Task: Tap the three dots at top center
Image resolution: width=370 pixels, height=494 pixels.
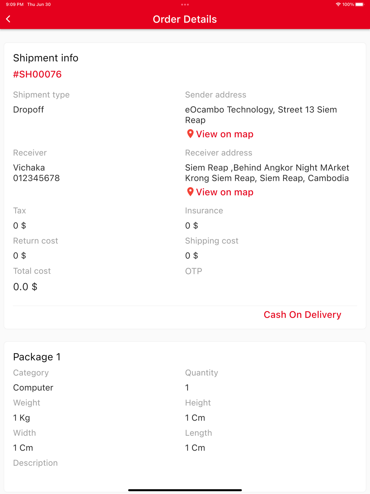Action: coord(185,5)
